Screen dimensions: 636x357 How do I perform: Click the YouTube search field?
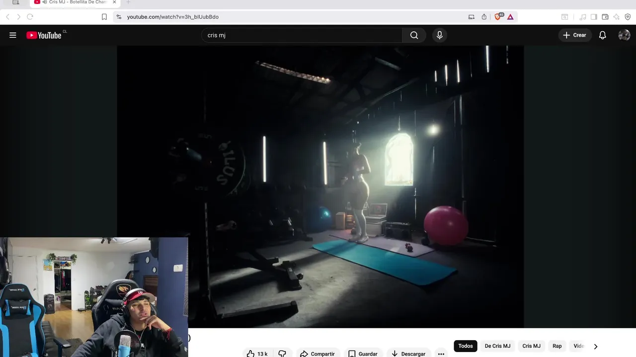tap(302, 35)
